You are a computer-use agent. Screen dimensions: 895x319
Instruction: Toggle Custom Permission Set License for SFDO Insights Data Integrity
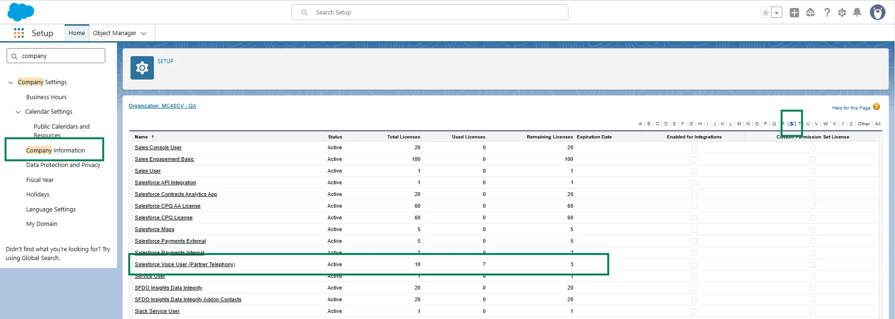point(813,288)
